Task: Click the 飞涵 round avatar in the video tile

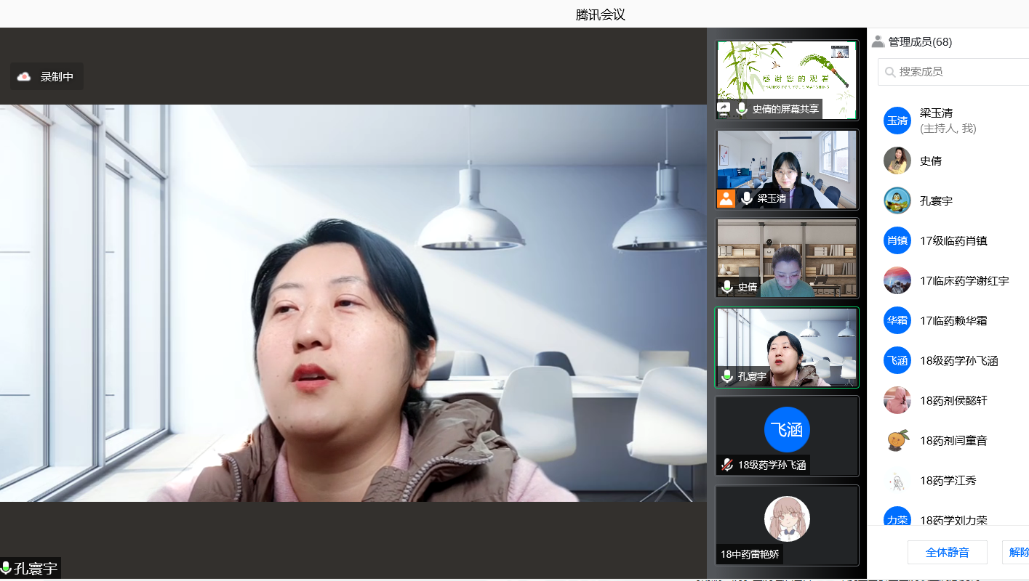Action: [787, 429]
